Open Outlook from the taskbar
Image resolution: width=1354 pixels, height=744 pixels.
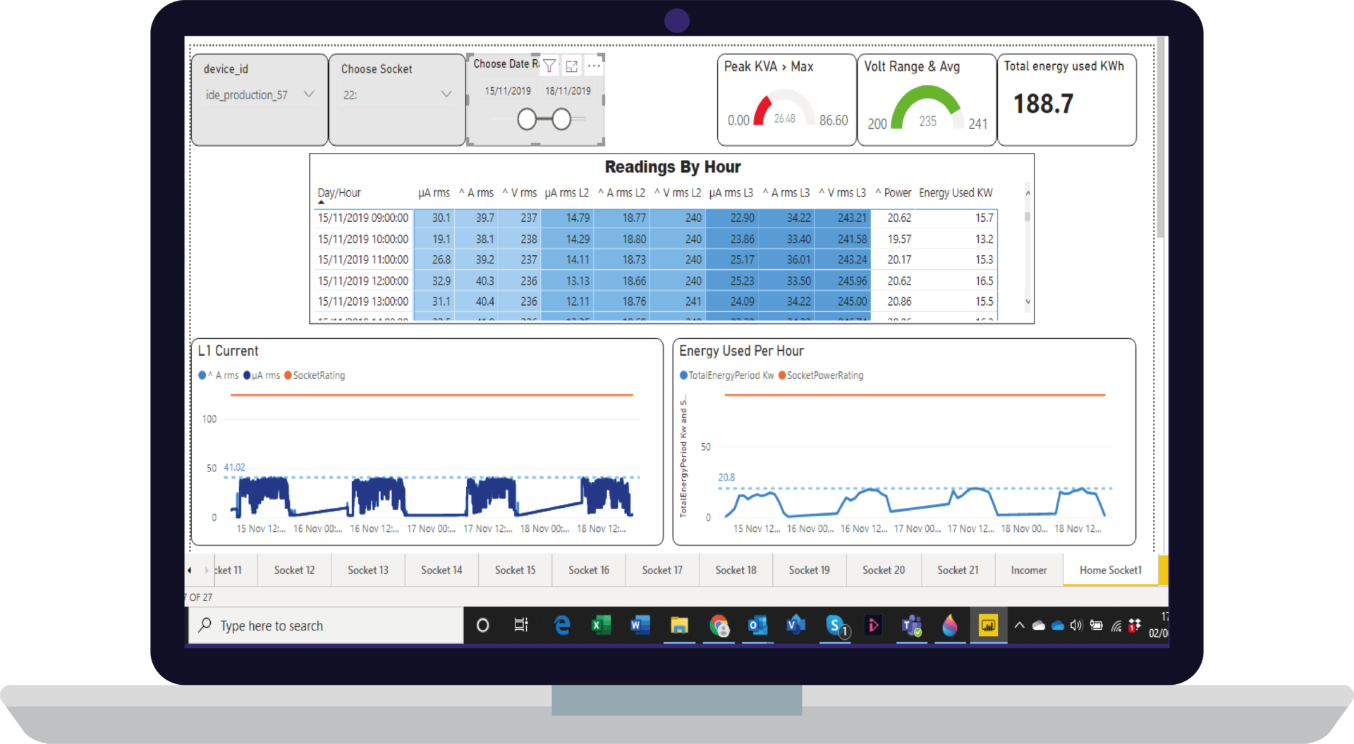[757, 625]
